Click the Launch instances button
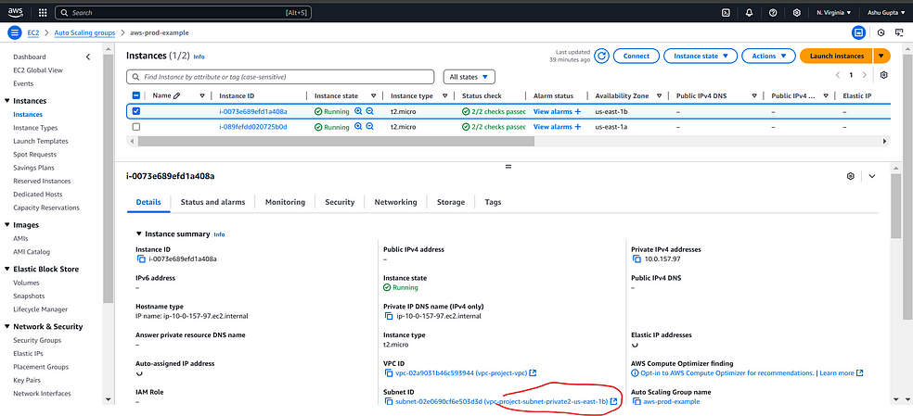This screenshot has height=416, width=913. click(836, 56)
